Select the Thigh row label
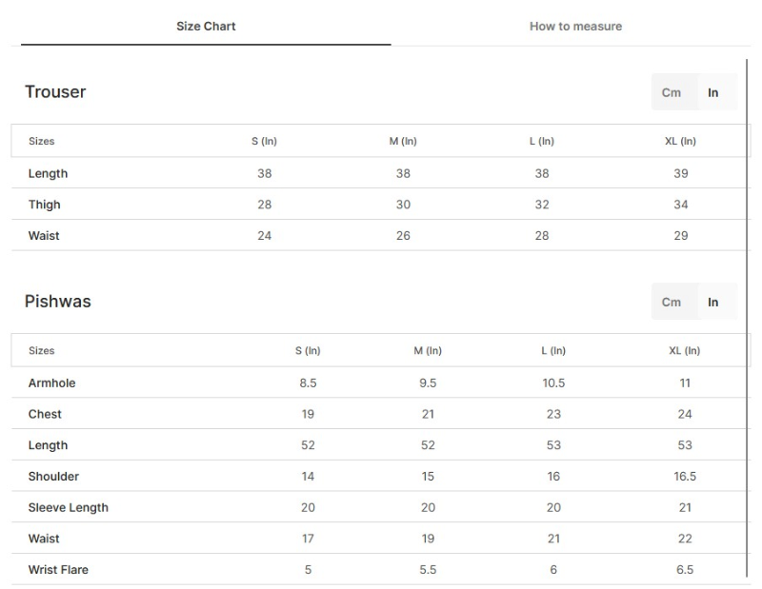 point(44,205)
